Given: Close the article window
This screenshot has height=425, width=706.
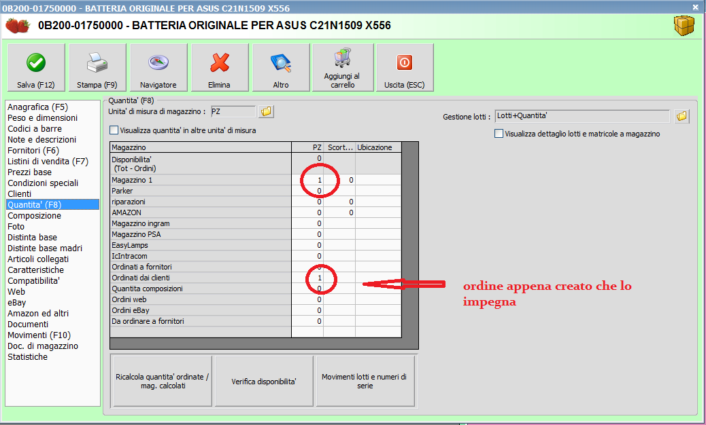Looking at the screenshot, I should [695, 7].
